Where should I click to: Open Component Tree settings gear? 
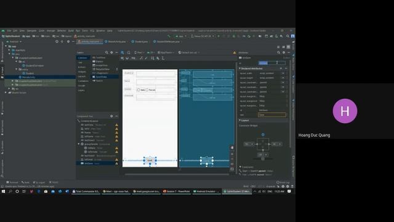tap(111, 117)
